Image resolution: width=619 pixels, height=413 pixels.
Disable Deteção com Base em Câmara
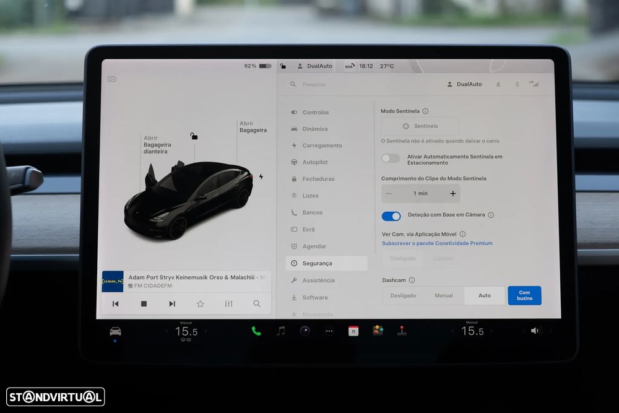click(391, 215)
